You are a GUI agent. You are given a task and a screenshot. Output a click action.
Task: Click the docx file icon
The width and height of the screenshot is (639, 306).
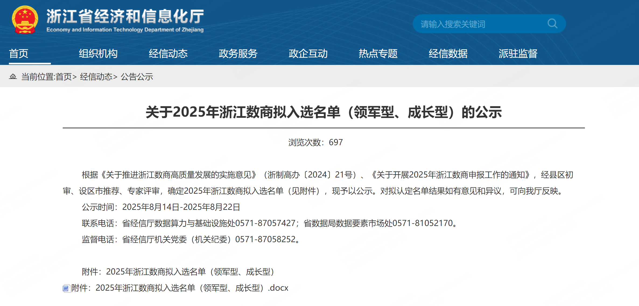(66, 288)
